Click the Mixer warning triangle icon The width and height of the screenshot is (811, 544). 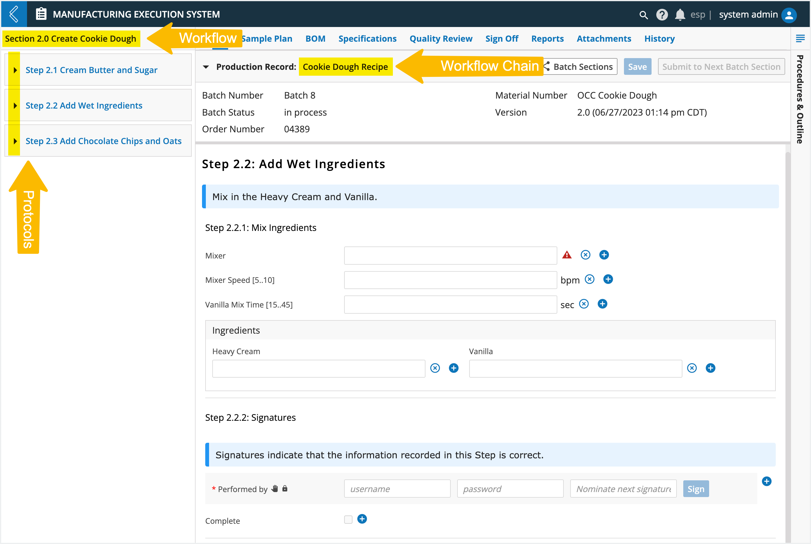(567, 255)
